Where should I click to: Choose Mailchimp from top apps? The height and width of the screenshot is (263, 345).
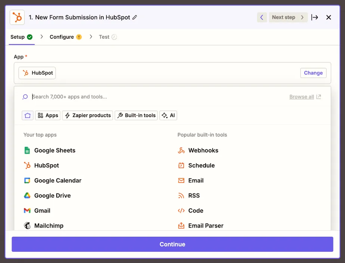pyautogui.click(x=49, y=225)
